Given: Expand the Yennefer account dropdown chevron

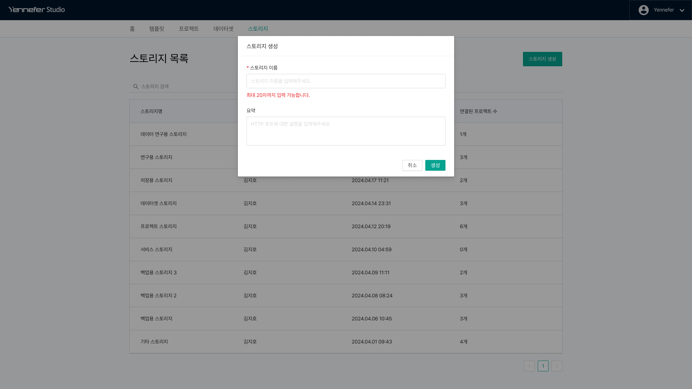Looking at the screenshot, I should (682, 10).
